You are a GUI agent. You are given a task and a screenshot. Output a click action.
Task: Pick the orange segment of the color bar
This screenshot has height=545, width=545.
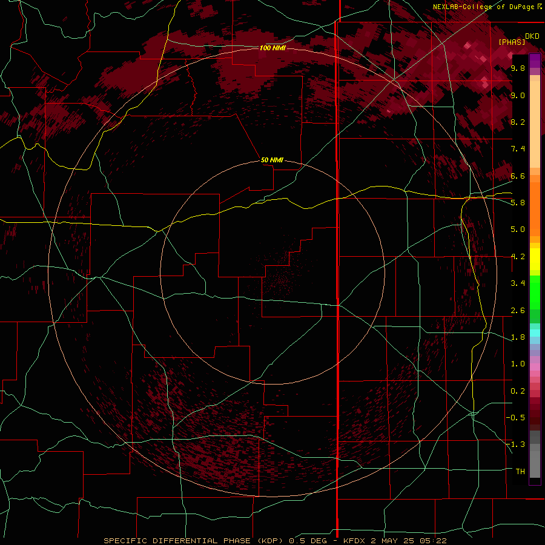[535, 210]
